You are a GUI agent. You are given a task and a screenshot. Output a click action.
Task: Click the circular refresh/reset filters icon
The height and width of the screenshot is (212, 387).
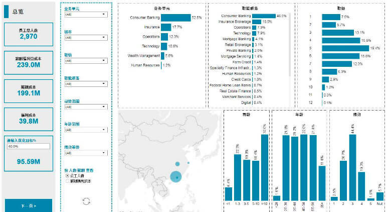coord(86,201)
